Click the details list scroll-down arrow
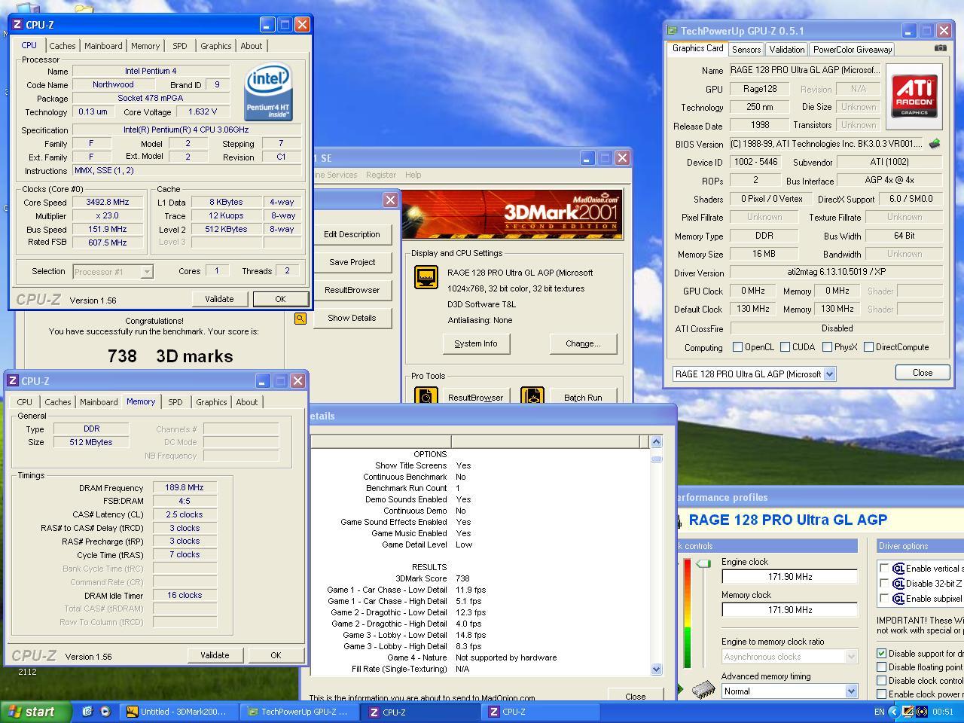The image size is (964, 723). [656, 669]
